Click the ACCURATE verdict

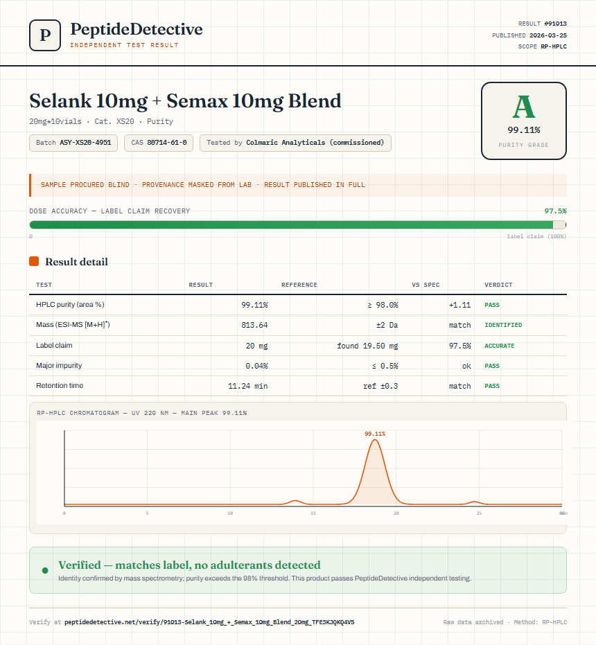(499, 346)
